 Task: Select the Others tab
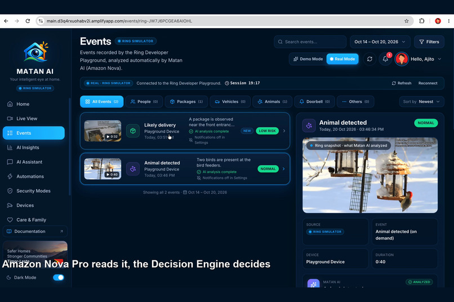coord(355,102)
